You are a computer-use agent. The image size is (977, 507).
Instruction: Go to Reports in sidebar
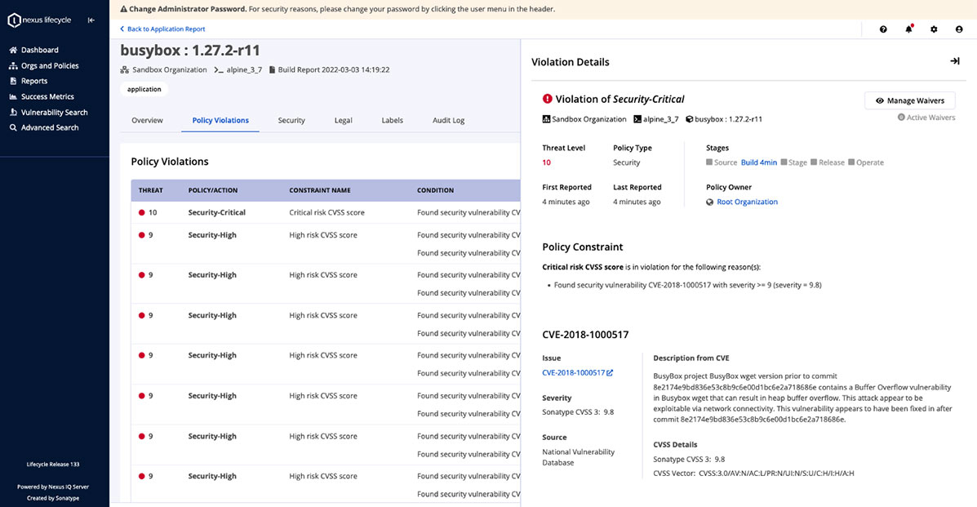[x=28, y=81]
